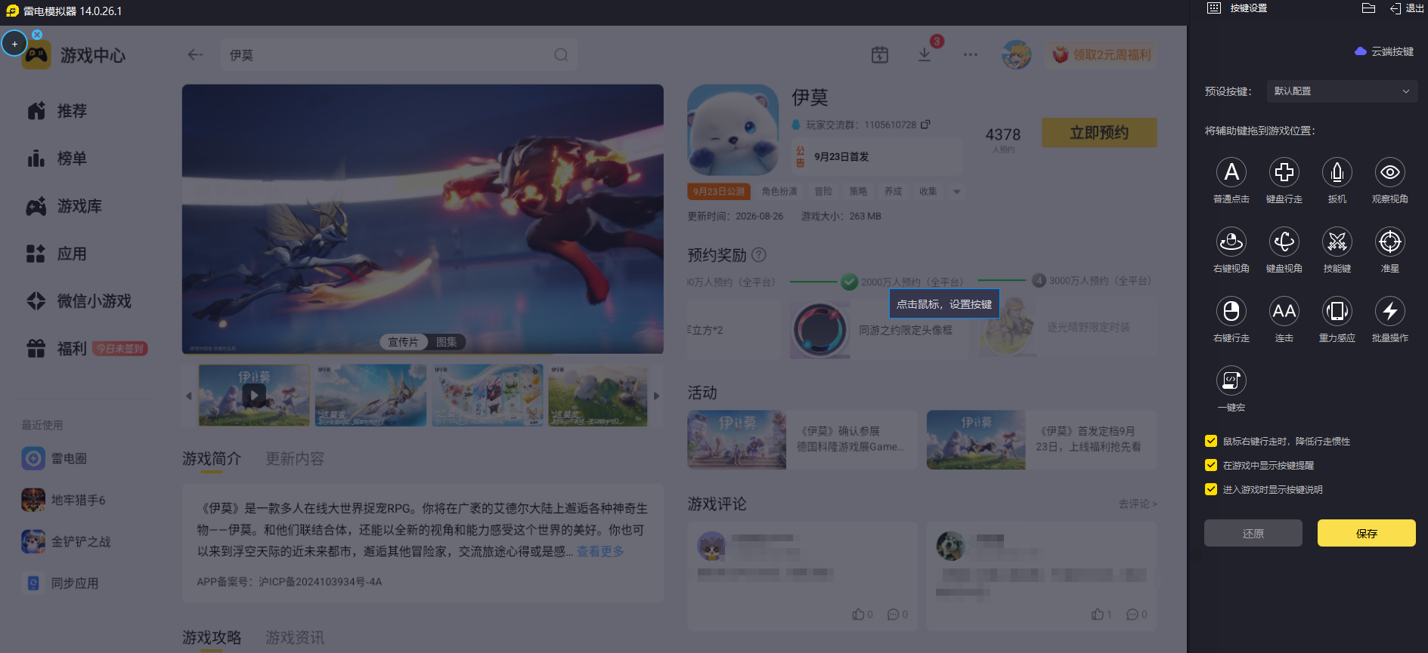Select the 观察视角 eye icon
Image resolution: width=1428 pixels, height=653 pixels.
(1389, 172)
